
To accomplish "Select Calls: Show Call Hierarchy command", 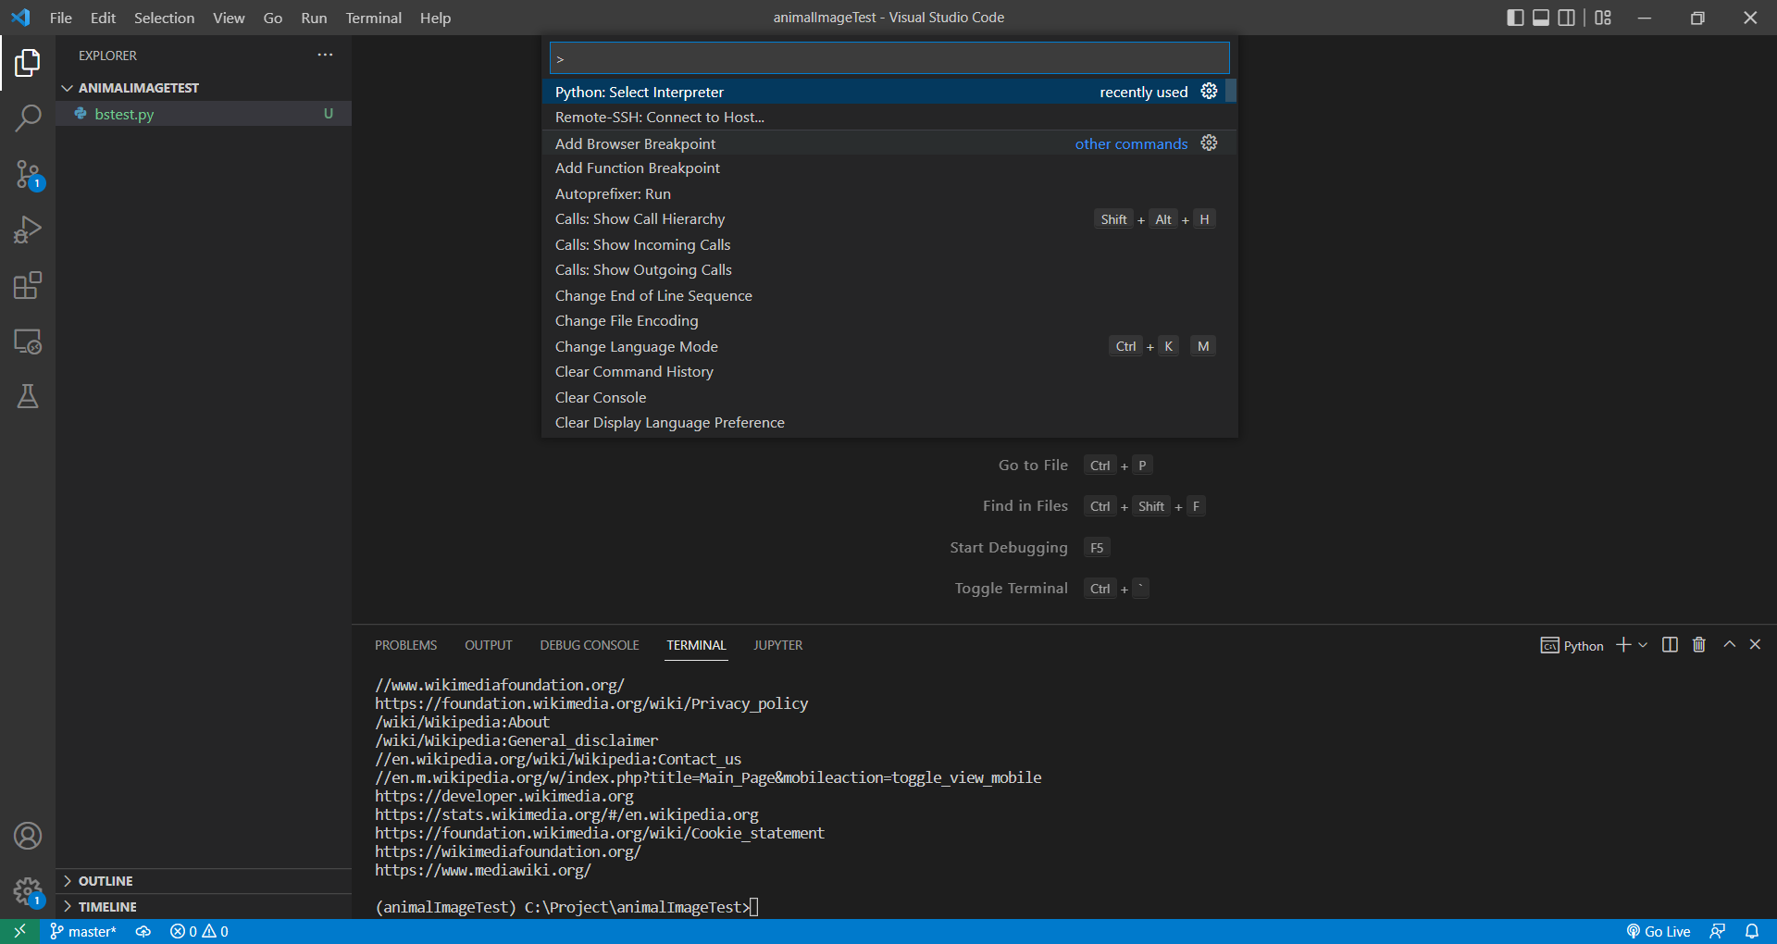I will [x=884, y=218].
